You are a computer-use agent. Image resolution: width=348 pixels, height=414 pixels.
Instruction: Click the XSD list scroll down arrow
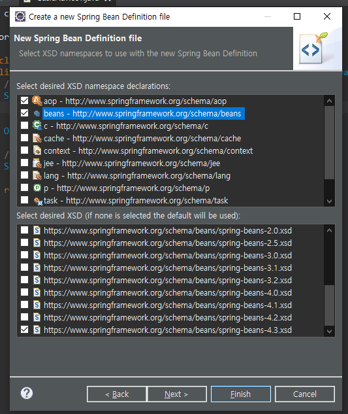click(329, 331)
